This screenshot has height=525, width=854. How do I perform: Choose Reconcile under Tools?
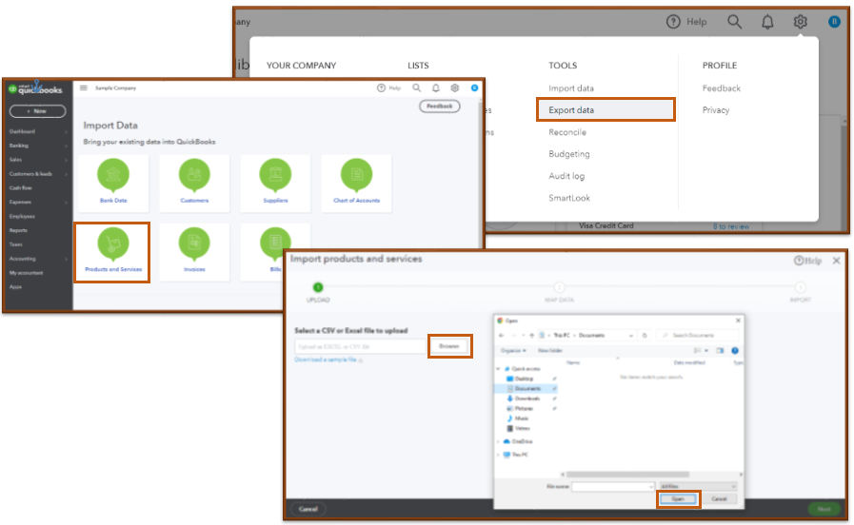click(x=567, y=132)
